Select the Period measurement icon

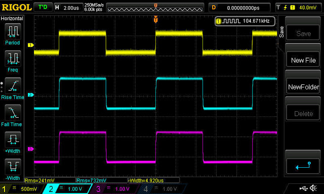[x=13, y=31]
